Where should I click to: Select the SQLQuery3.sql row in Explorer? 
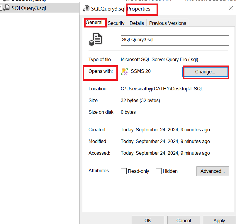[40, 8]
